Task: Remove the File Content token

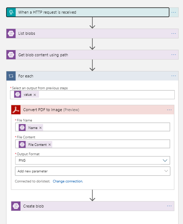Action: (49, 144)
